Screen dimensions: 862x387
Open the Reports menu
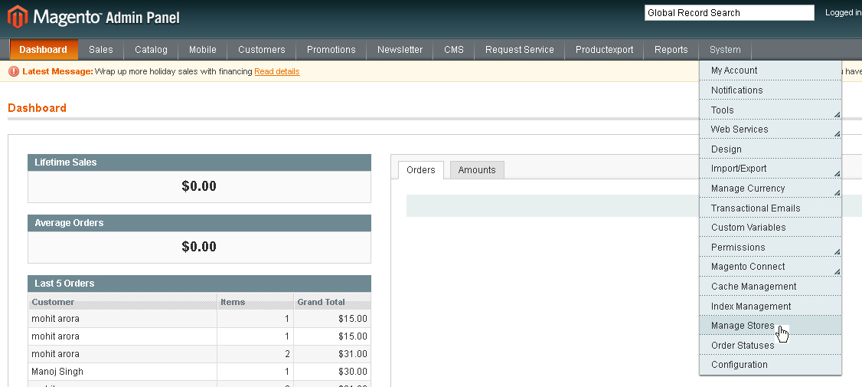[671, 50]
